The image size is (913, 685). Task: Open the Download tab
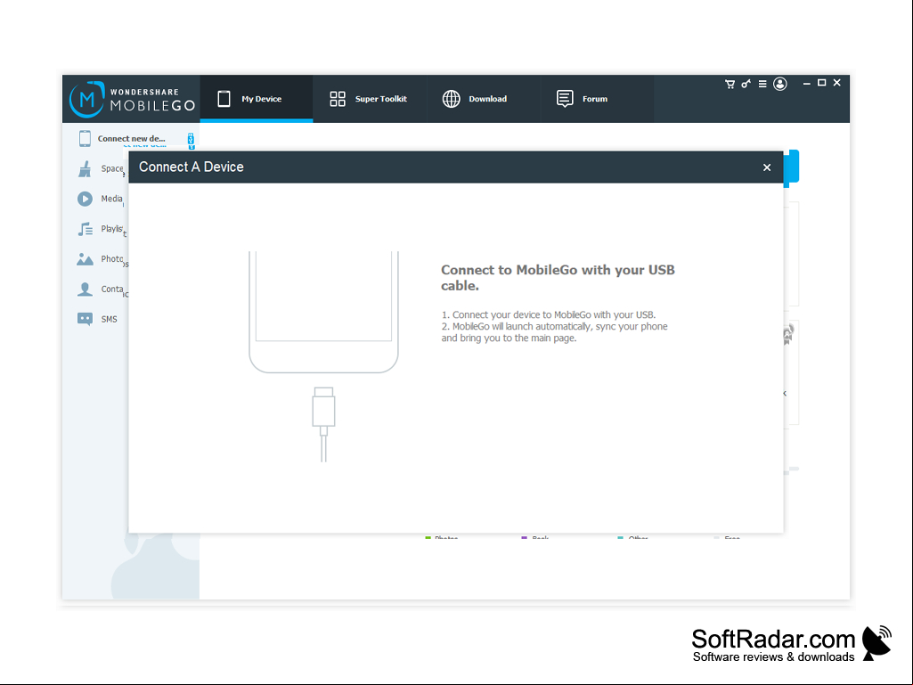click(x=484, y=99)
